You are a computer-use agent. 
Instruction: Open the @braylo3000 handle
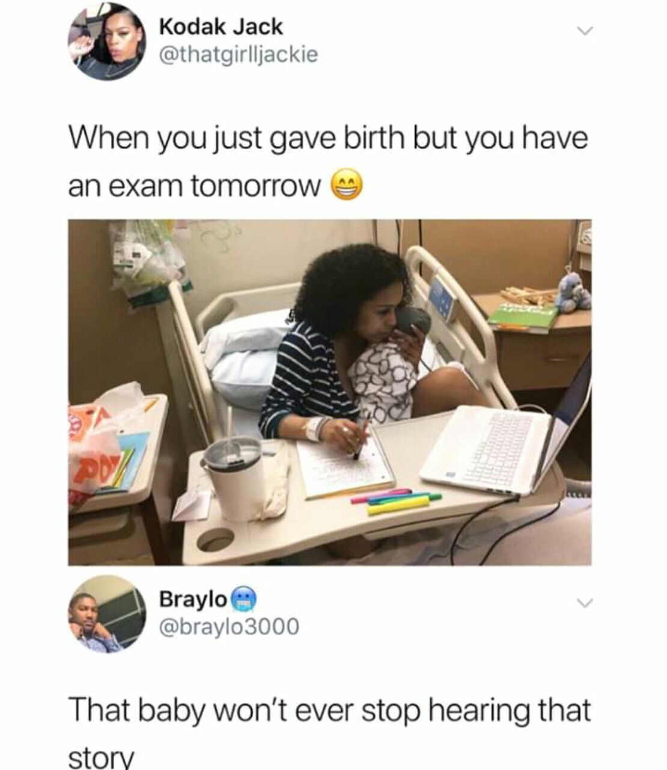(228, 627)
